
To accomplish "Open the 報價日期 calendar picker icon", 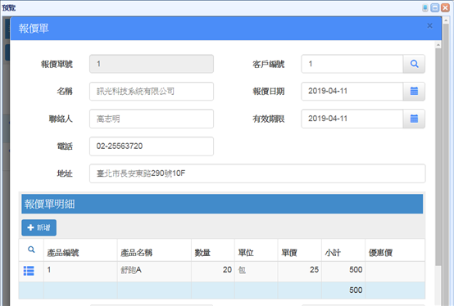I will click(x=414, y=92).
